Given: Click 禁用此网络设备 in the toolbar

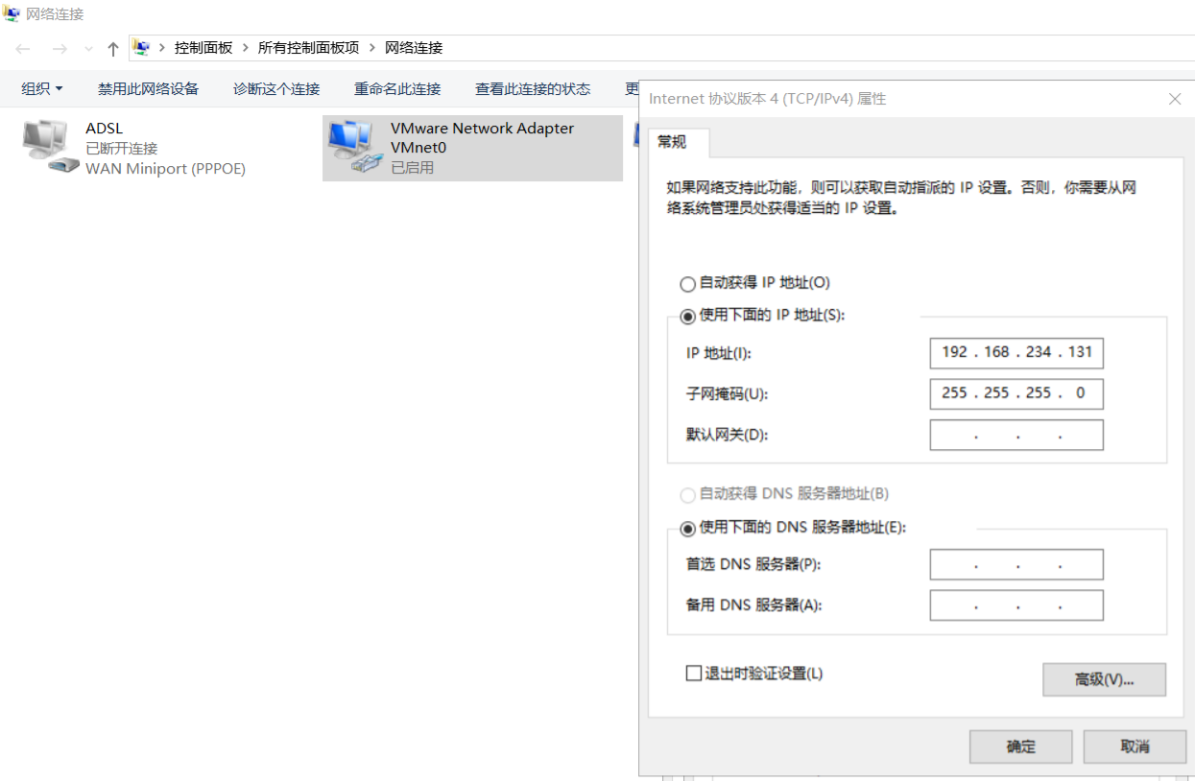Looking at the screenshot, I should click(x=148, y=89).
